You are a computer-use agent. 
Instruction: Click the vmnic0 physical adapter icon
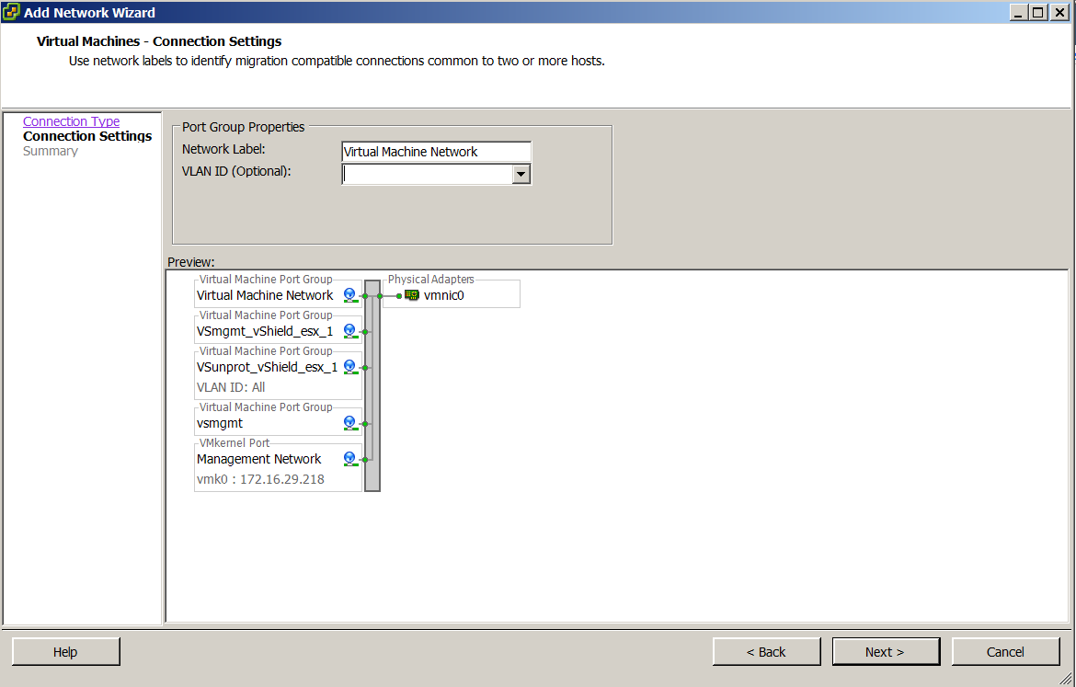click(412, 295)
